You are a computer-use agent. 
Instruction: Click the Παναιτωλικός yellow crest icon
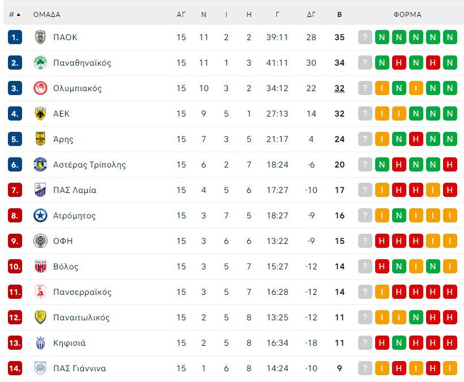coord(40,317)
